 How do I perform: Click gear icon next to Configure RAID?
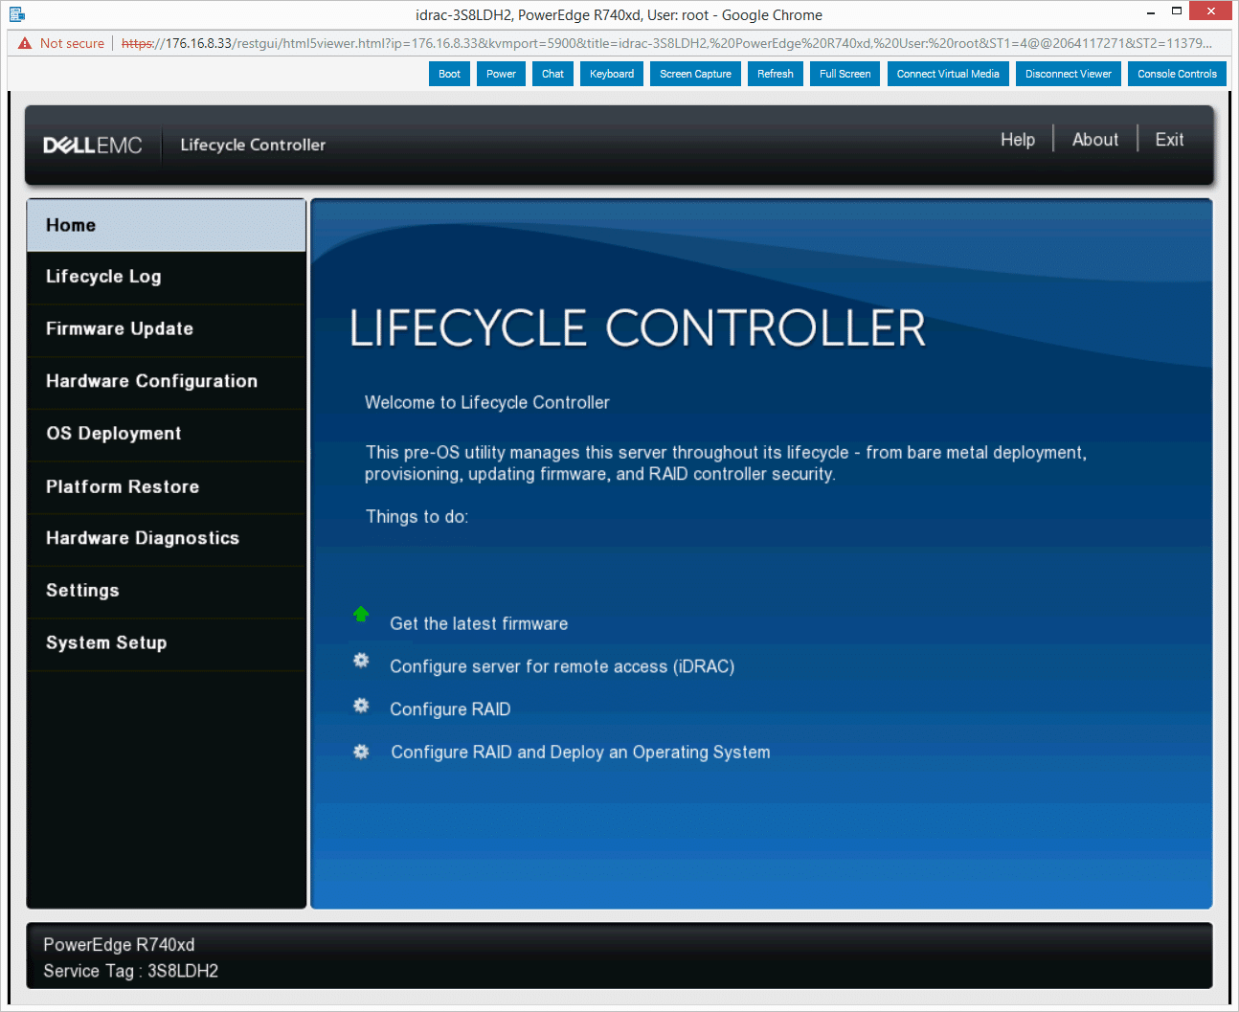click(361, 706)
